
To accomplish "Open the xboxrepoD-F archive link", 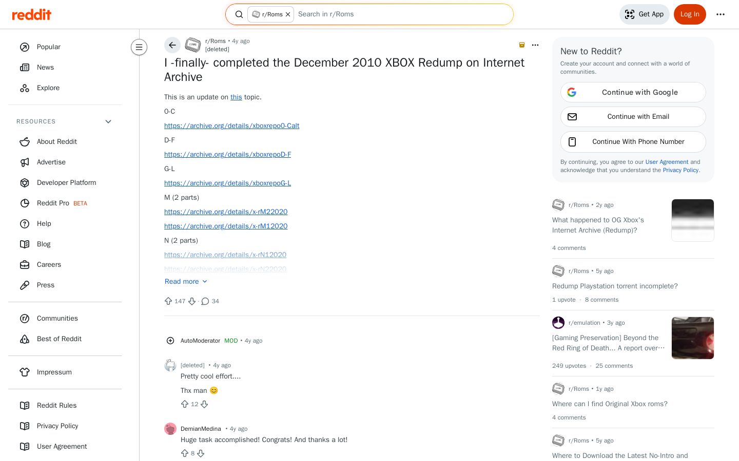I will point(227,155).
